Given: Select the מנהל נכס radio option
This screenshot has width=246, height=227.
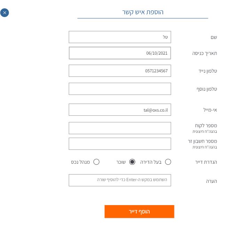Looking at the screenshot, I should [96, 162].
